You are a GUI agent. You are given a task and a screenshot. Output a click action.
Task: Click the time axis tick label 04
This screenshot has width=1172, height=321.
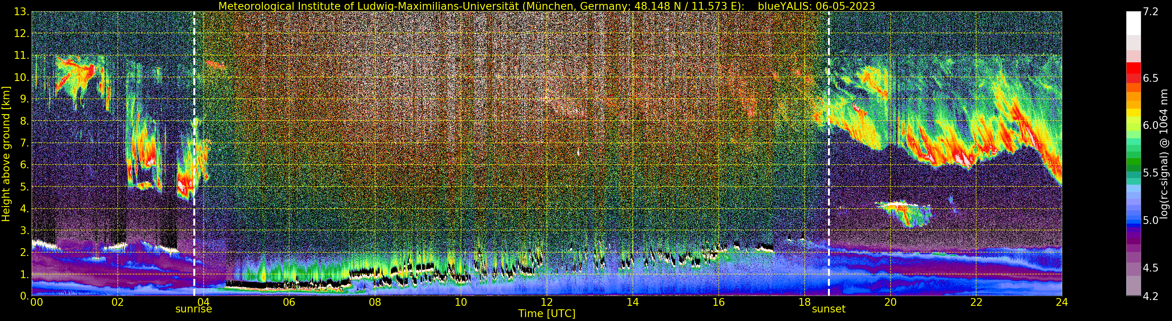pyautogui.click(x=203, y=302)
